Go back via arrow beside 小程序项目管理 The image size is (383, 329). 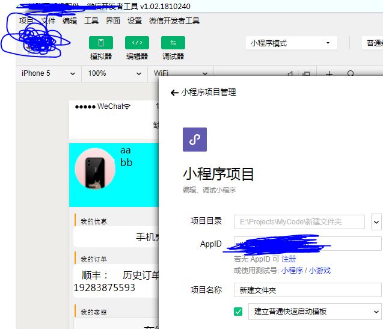(x=174, y=93)
